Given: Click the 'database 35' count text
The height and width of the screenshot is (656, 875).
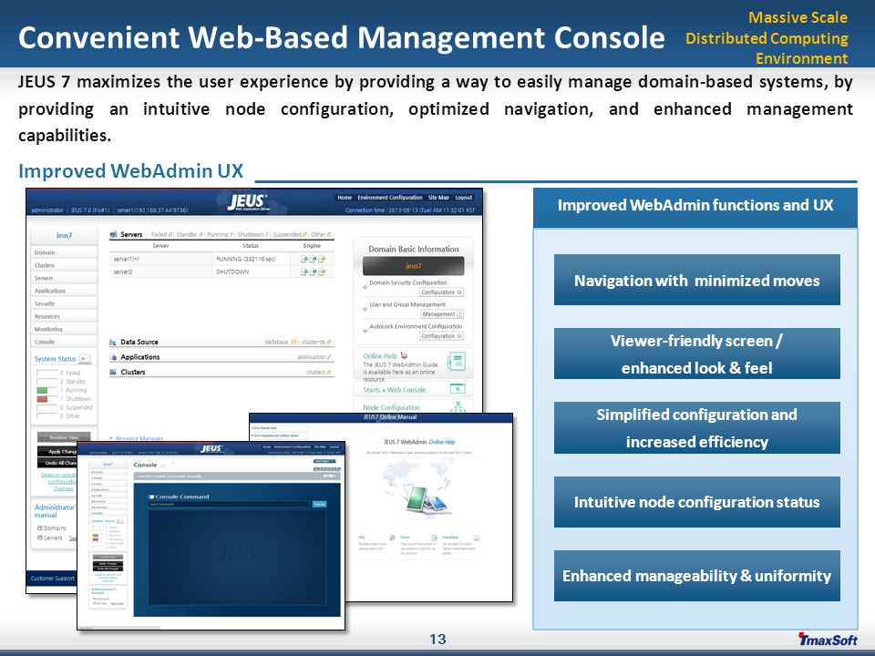Looking at the screenshot, I should pyautogui.click(x=282, y=342).
